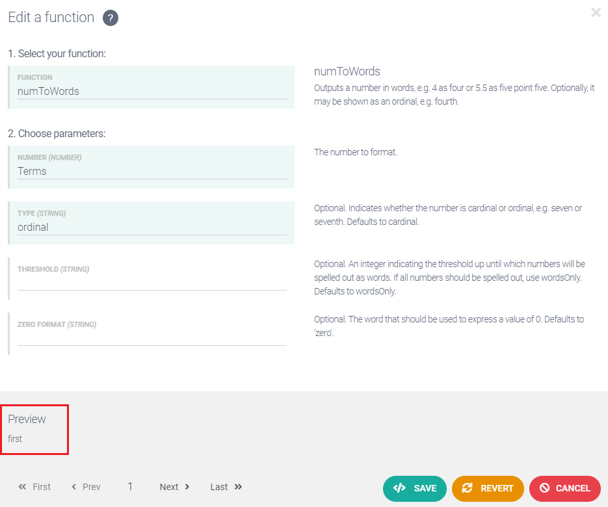Click the code icon on Save
Screen dimensions: 608x507
[x=399, y=488]
